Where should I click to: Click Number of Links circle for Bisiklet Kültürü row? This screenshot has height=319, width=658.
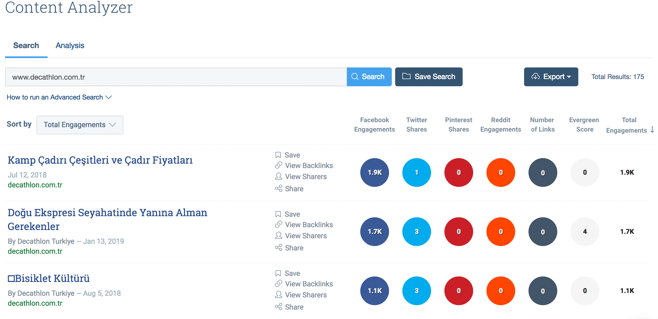543,291
